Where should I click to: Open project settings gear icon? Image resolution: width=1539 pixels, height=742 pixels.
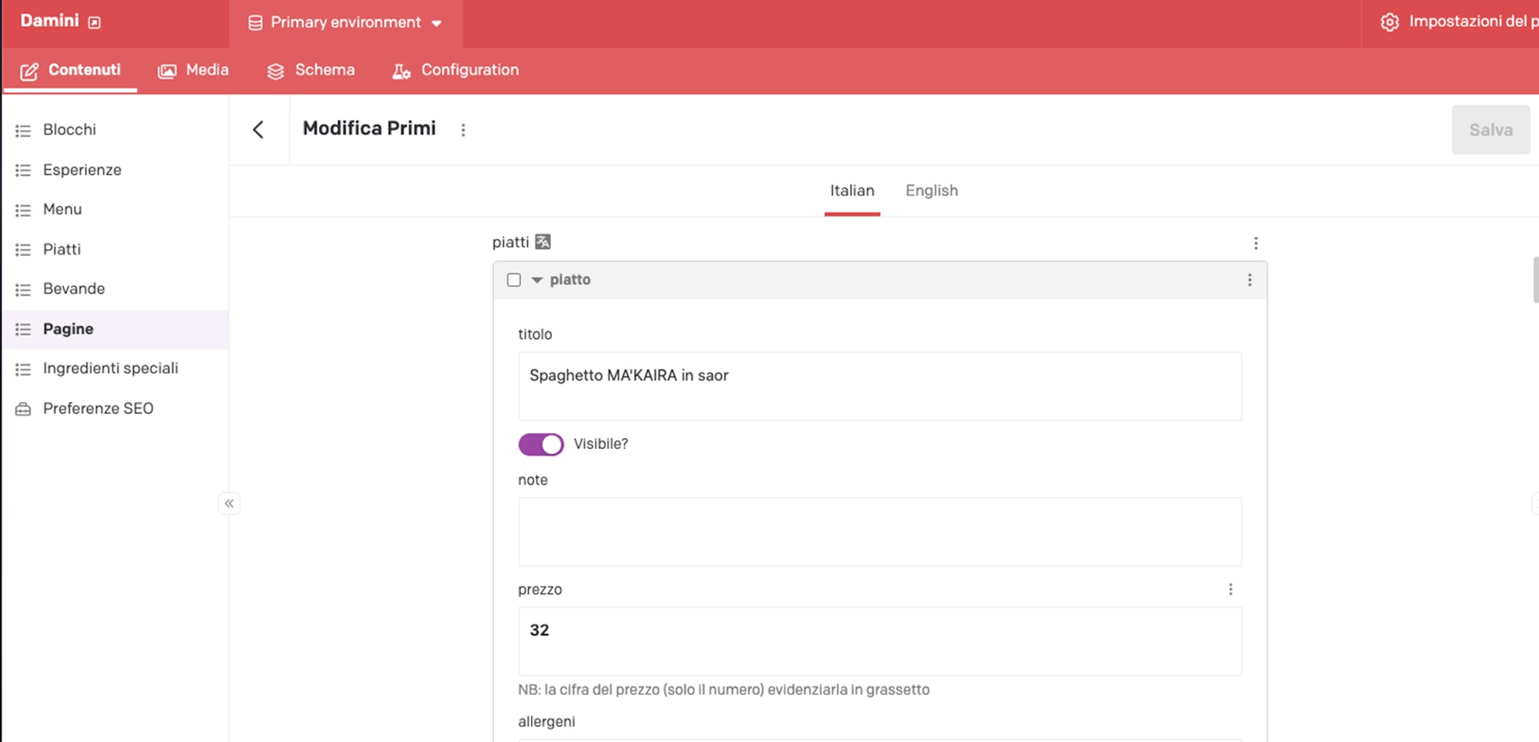[x=1390, y=22]
